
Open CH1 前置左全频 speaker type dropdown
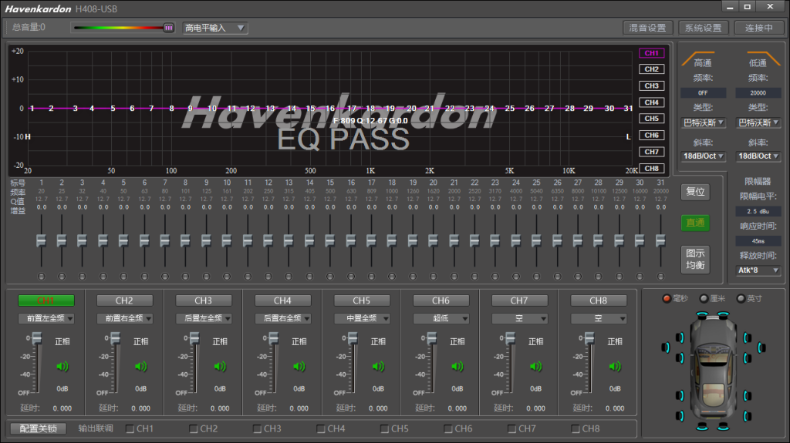click(x=46, y=318)
